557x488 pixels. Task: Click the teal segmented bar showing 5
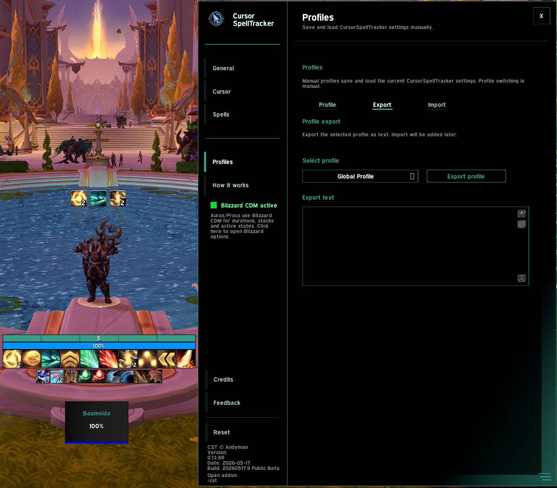point(99,338)
